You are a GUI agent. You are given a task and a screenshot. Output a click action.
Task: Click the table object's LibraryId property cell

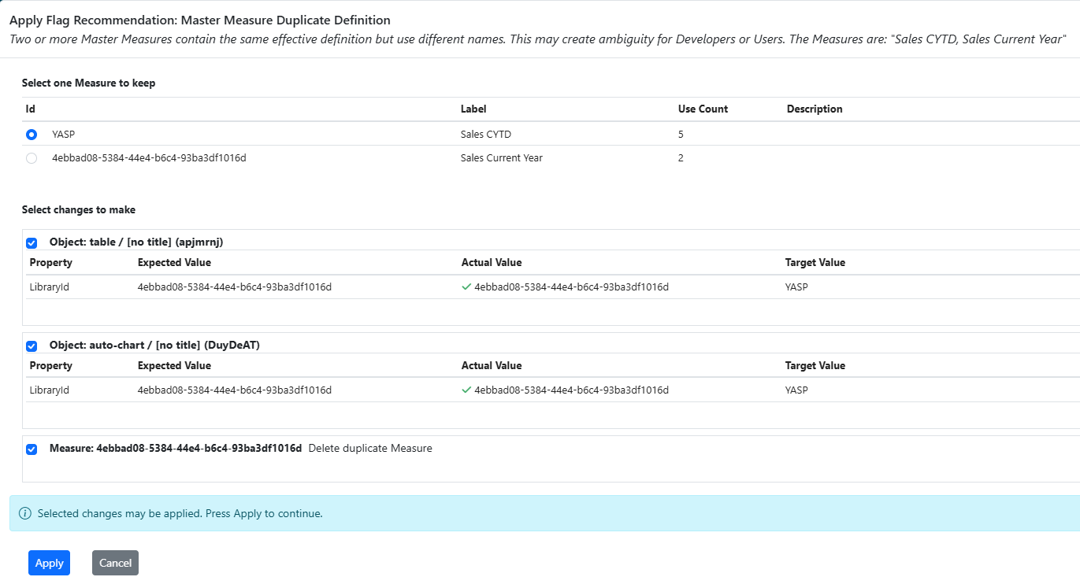click(x=50, y=287)
